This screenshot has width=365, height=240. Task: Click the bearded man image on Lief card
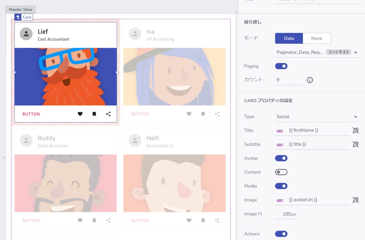pos(66,77)
